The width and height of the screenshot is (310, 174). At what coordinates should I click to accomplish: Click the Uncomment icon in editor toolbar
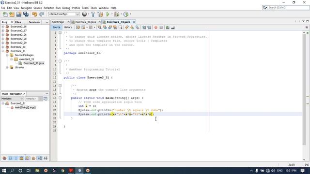coord(173,28)
